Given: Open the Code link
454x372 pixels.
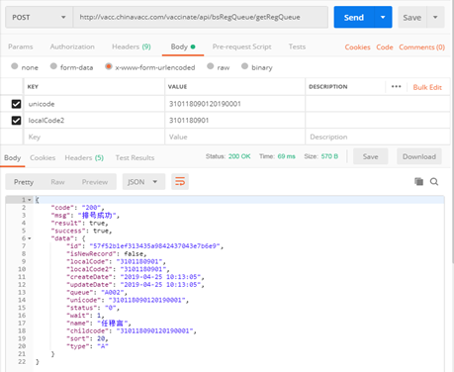Looking at the screenshot, I should point(385,47).
